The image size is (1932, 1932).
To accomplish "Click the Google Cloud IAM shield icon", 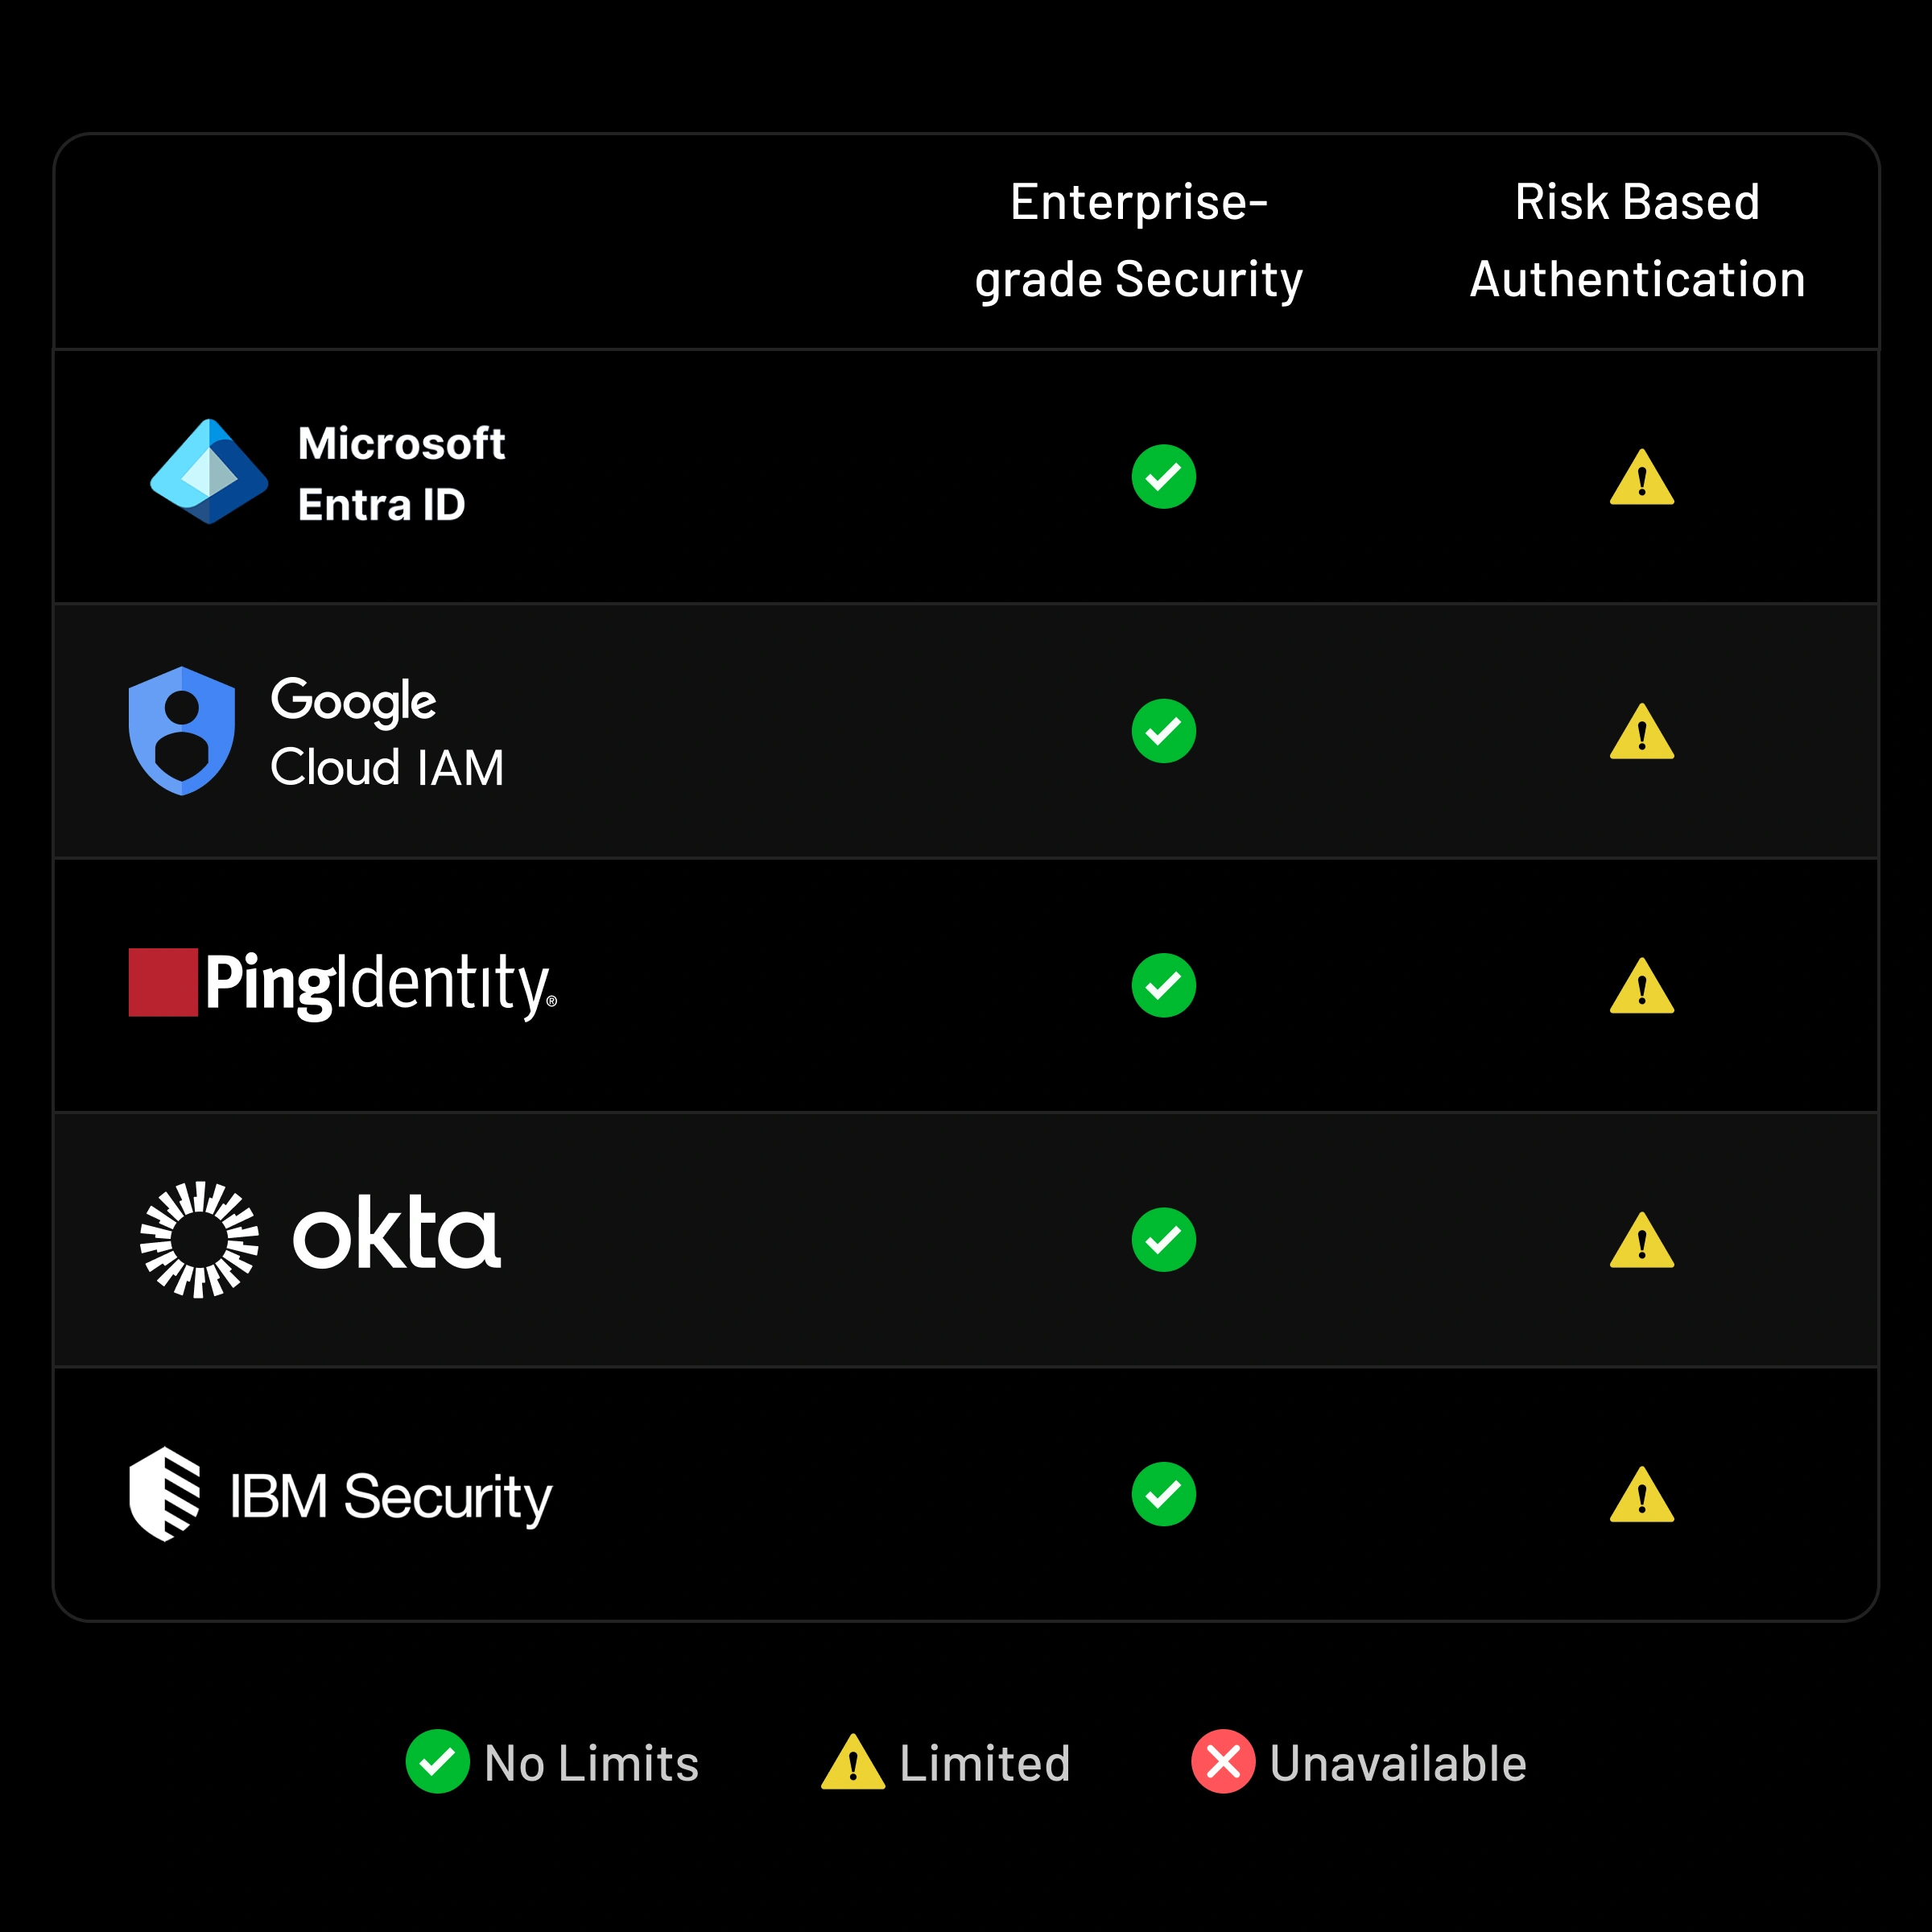I will (x=182, y=731).
